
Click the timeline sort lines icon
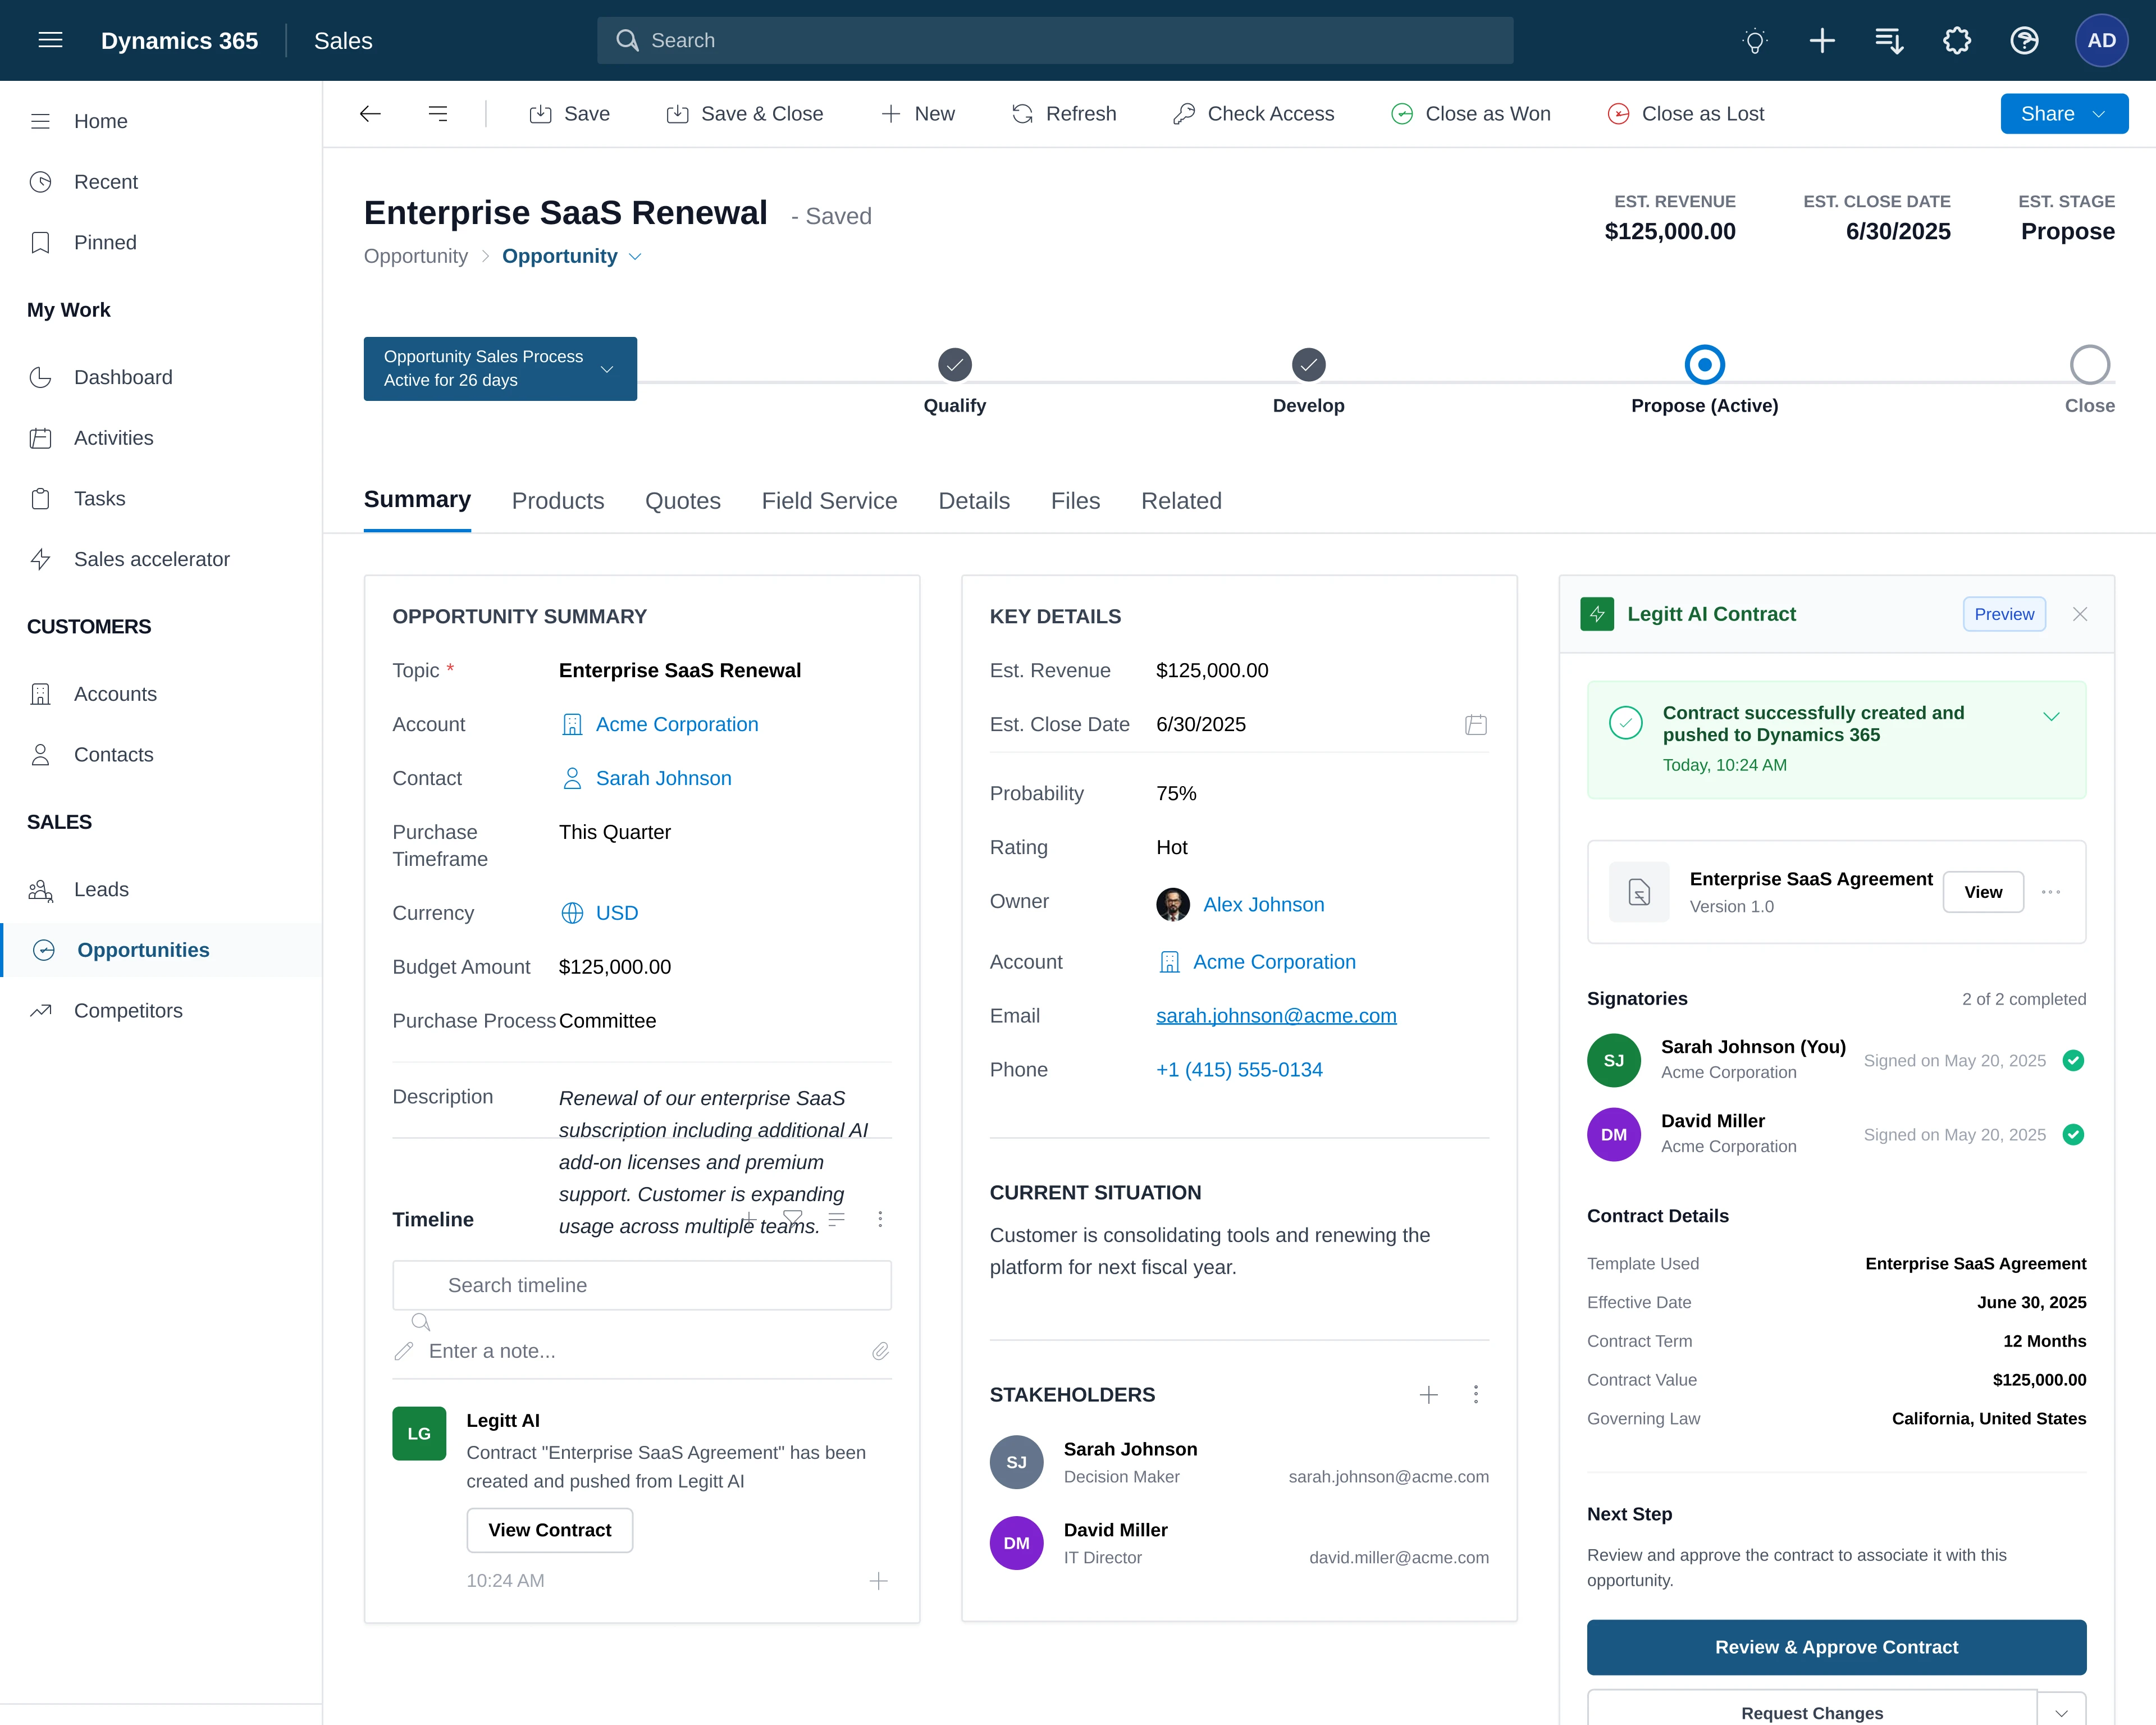pos(837,1218)
